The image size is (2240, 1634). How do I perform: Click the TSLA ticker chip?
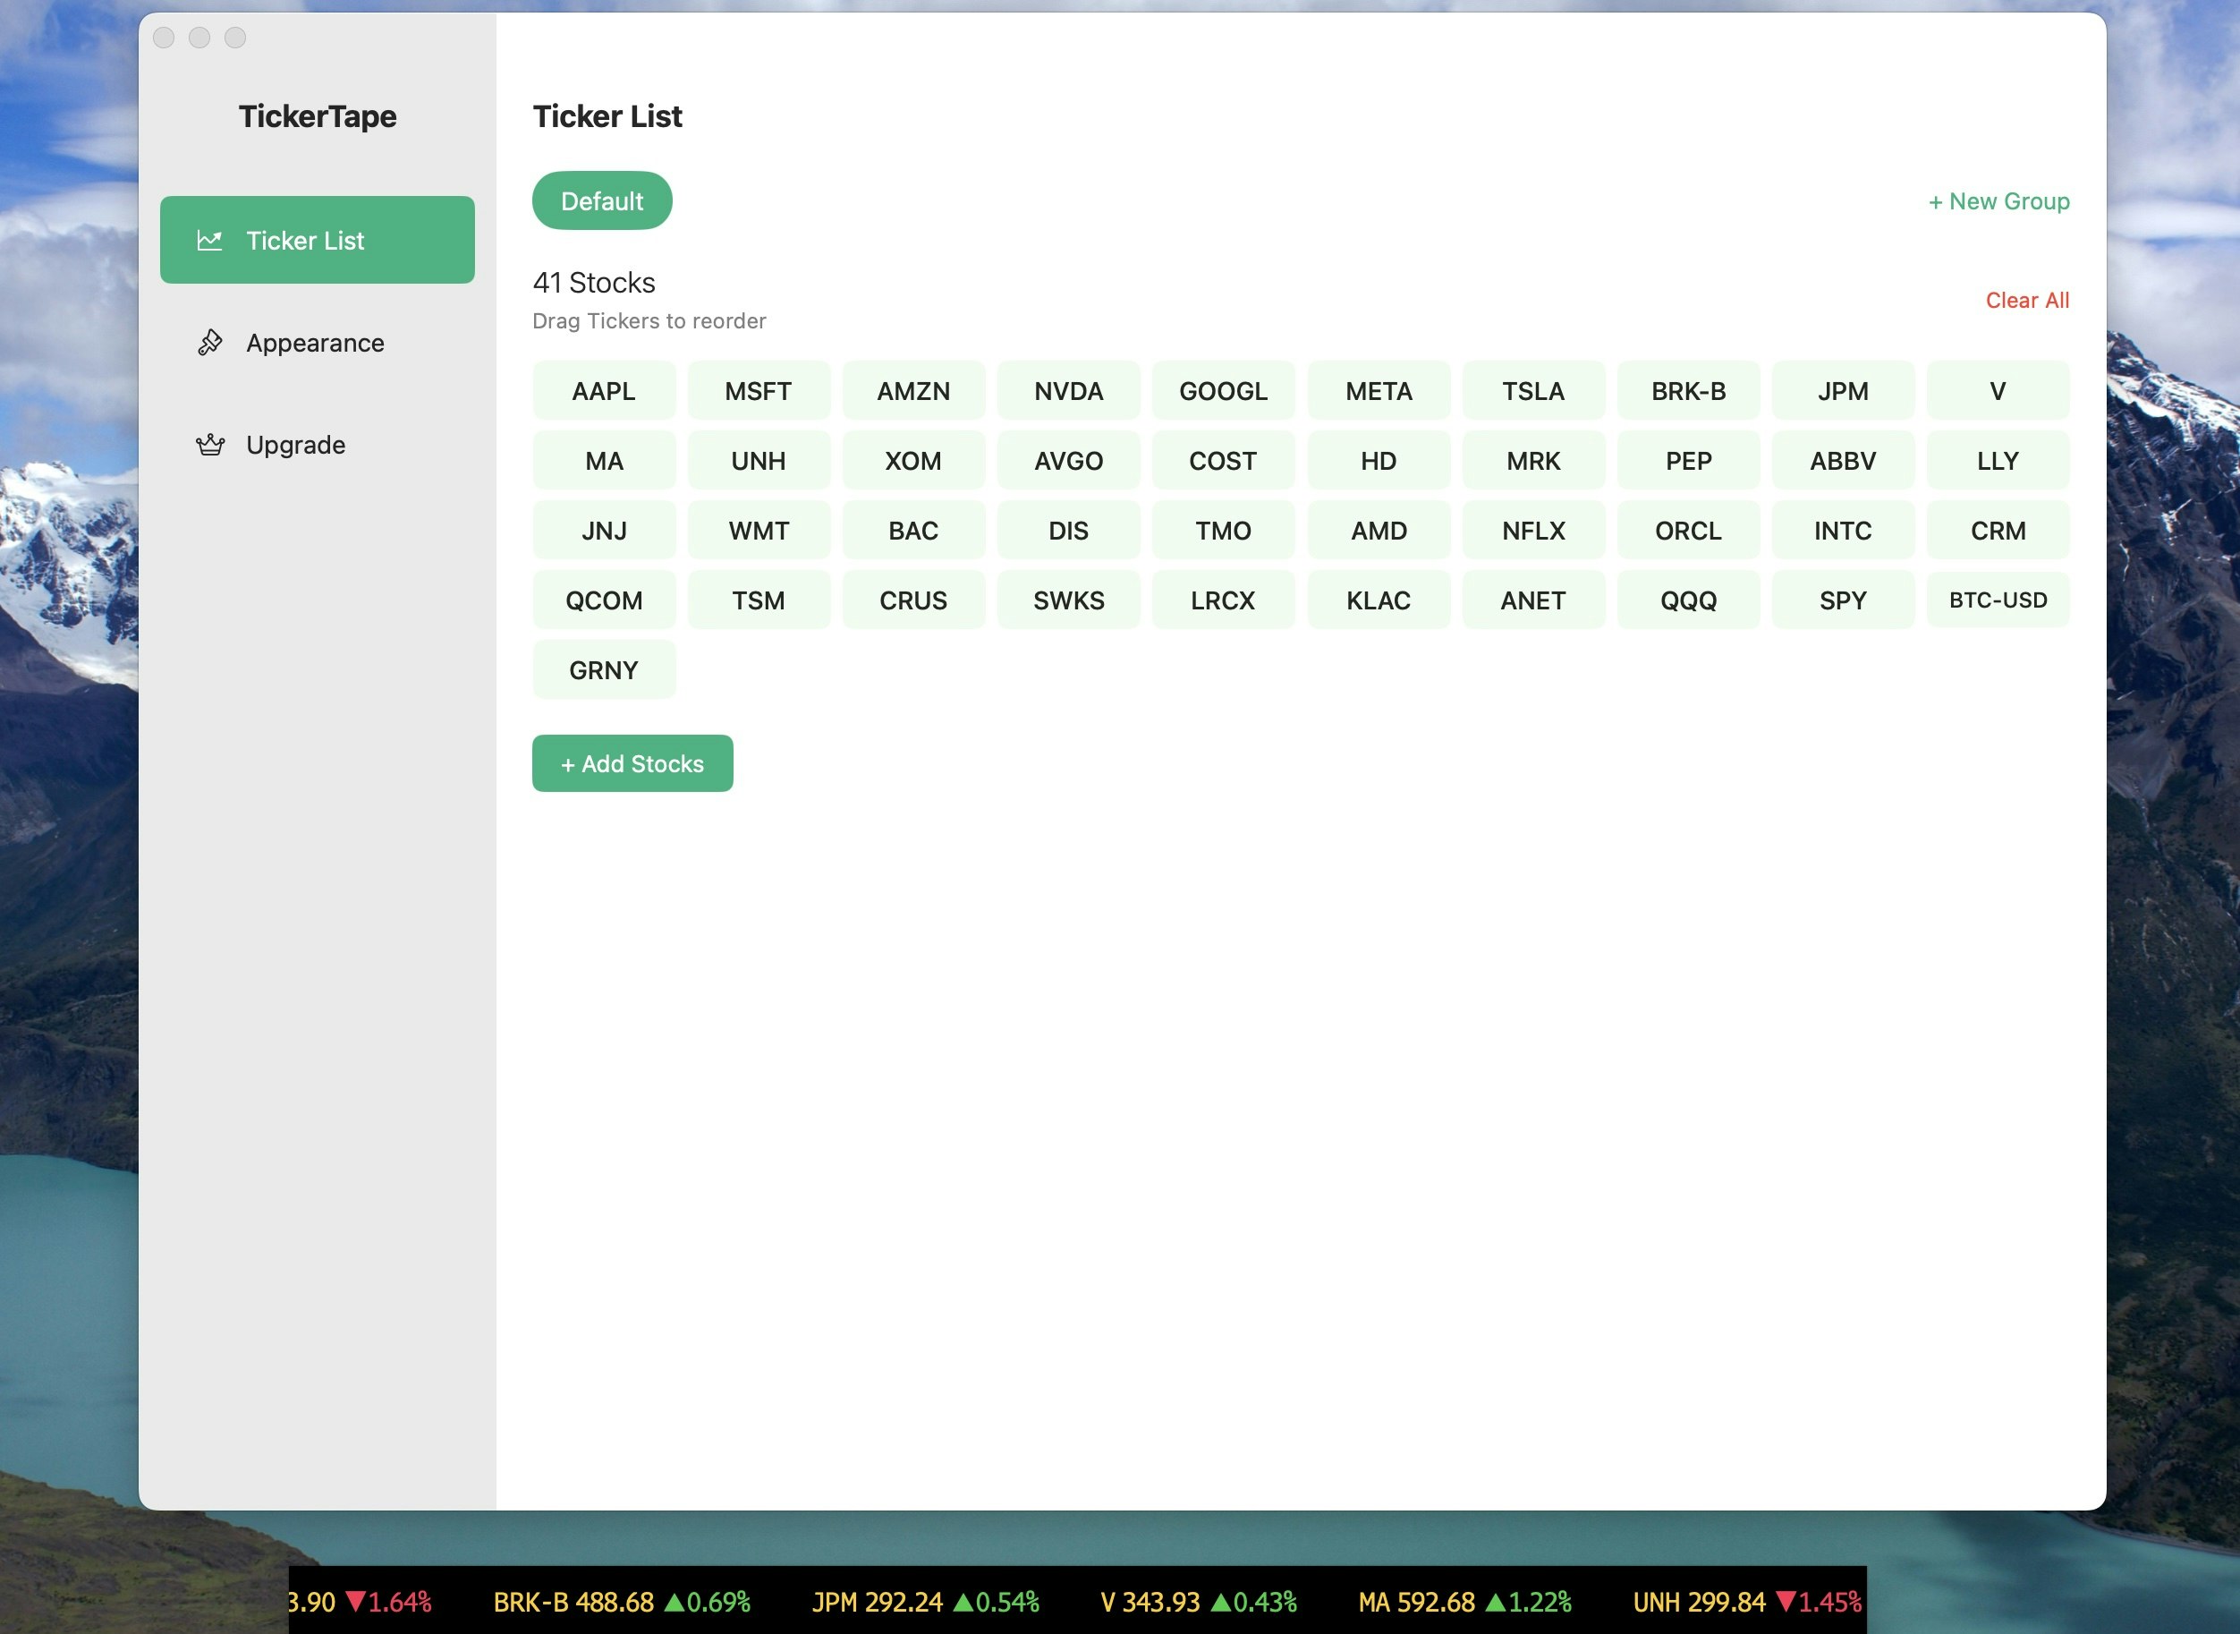[1533, 391]
